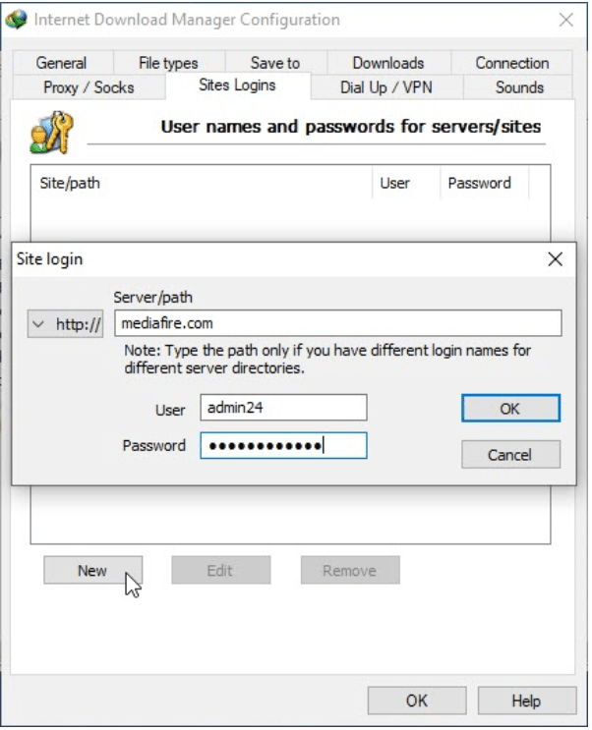Close the Site login dialog
592x730 pixels.
[x=555, y=259]
